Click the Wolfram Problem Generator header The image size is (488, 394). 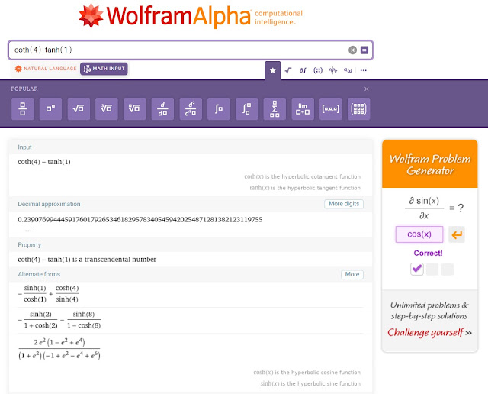430,164
